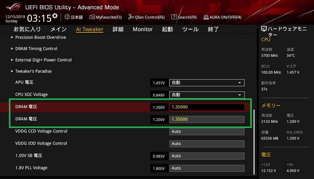Select the CPU SOC Voltage label
Viewport: 314px width, 179px height.
(x=32, y=94)
